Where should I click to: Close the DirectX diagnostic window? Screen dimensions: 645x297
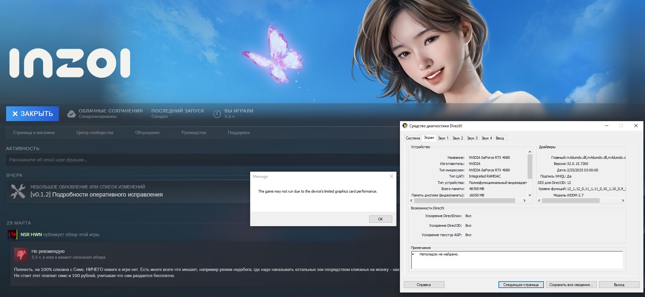click(x=636, y=126)
